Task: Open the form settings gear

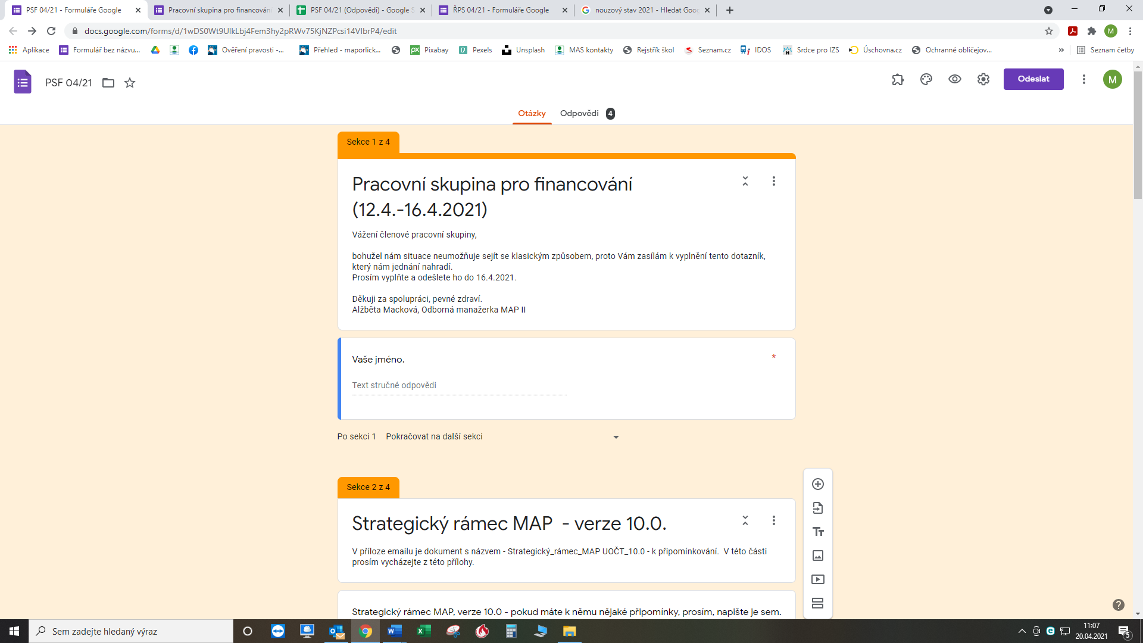Action: 983,79
